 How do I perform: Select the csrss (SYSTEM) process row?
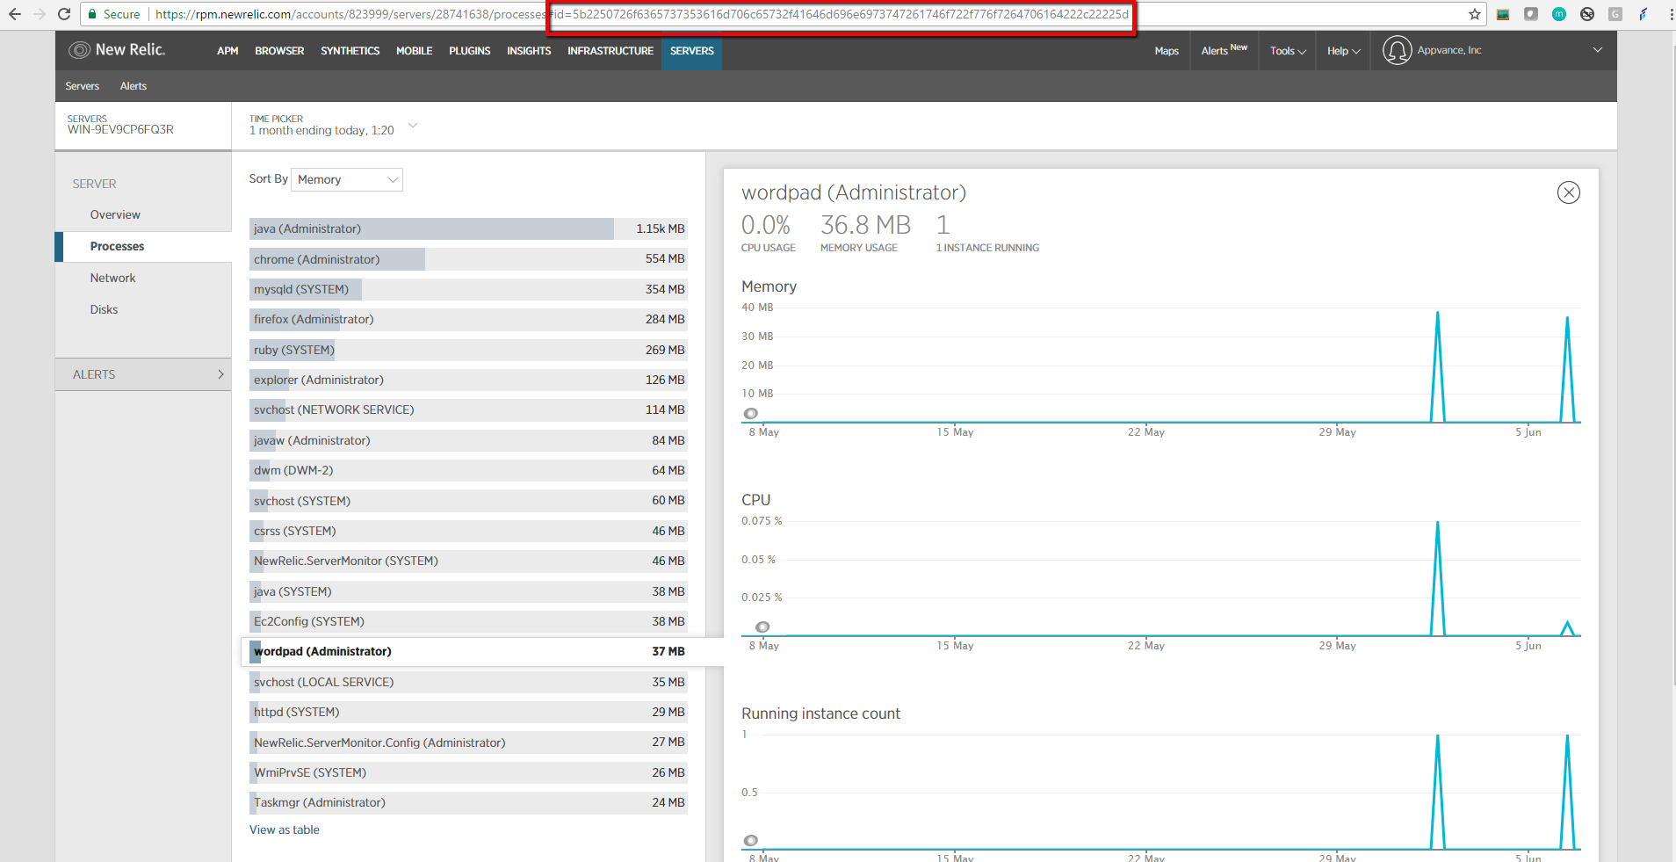pos(468,531)
